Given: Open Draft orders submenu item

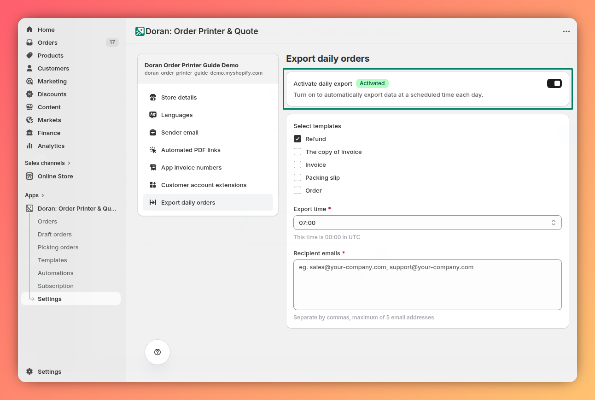Looking at the screenshot, I should point(55,234).
